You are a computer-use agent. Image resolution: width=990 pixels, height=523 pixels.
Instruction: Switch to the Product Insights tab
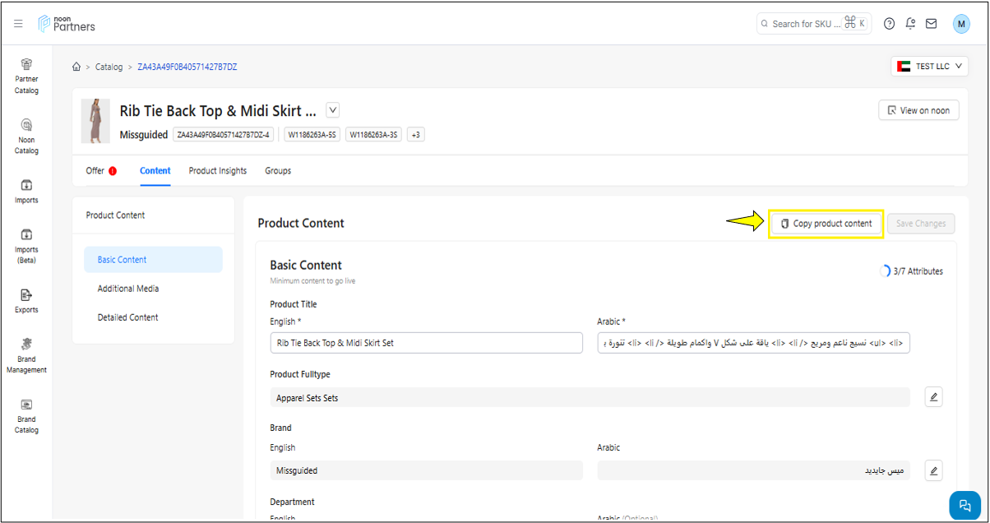tap(217, 171)
